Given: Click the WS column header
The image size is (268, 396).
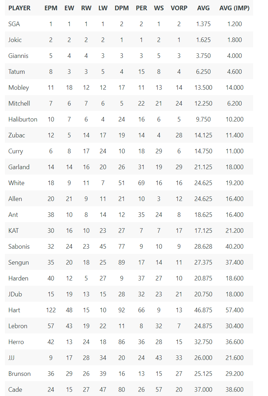Looking at the screenshot, I should point(159,8).
